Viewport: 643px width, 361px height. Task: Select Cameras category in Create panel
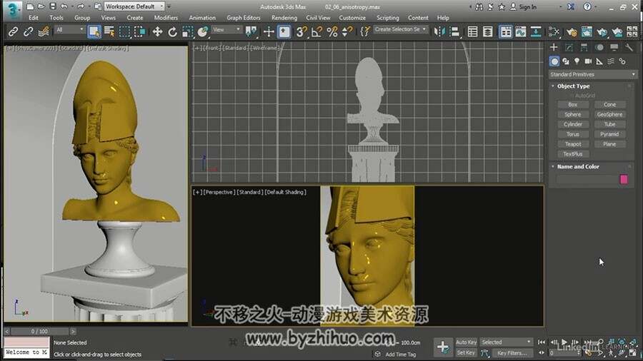click(x=588, y=61)
